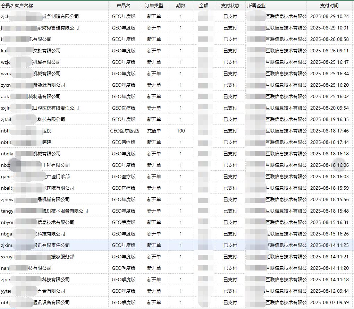Click the 客户名称 column header
Image resolution: width=354 pixels, height=309 pixels.
point(24,6)
